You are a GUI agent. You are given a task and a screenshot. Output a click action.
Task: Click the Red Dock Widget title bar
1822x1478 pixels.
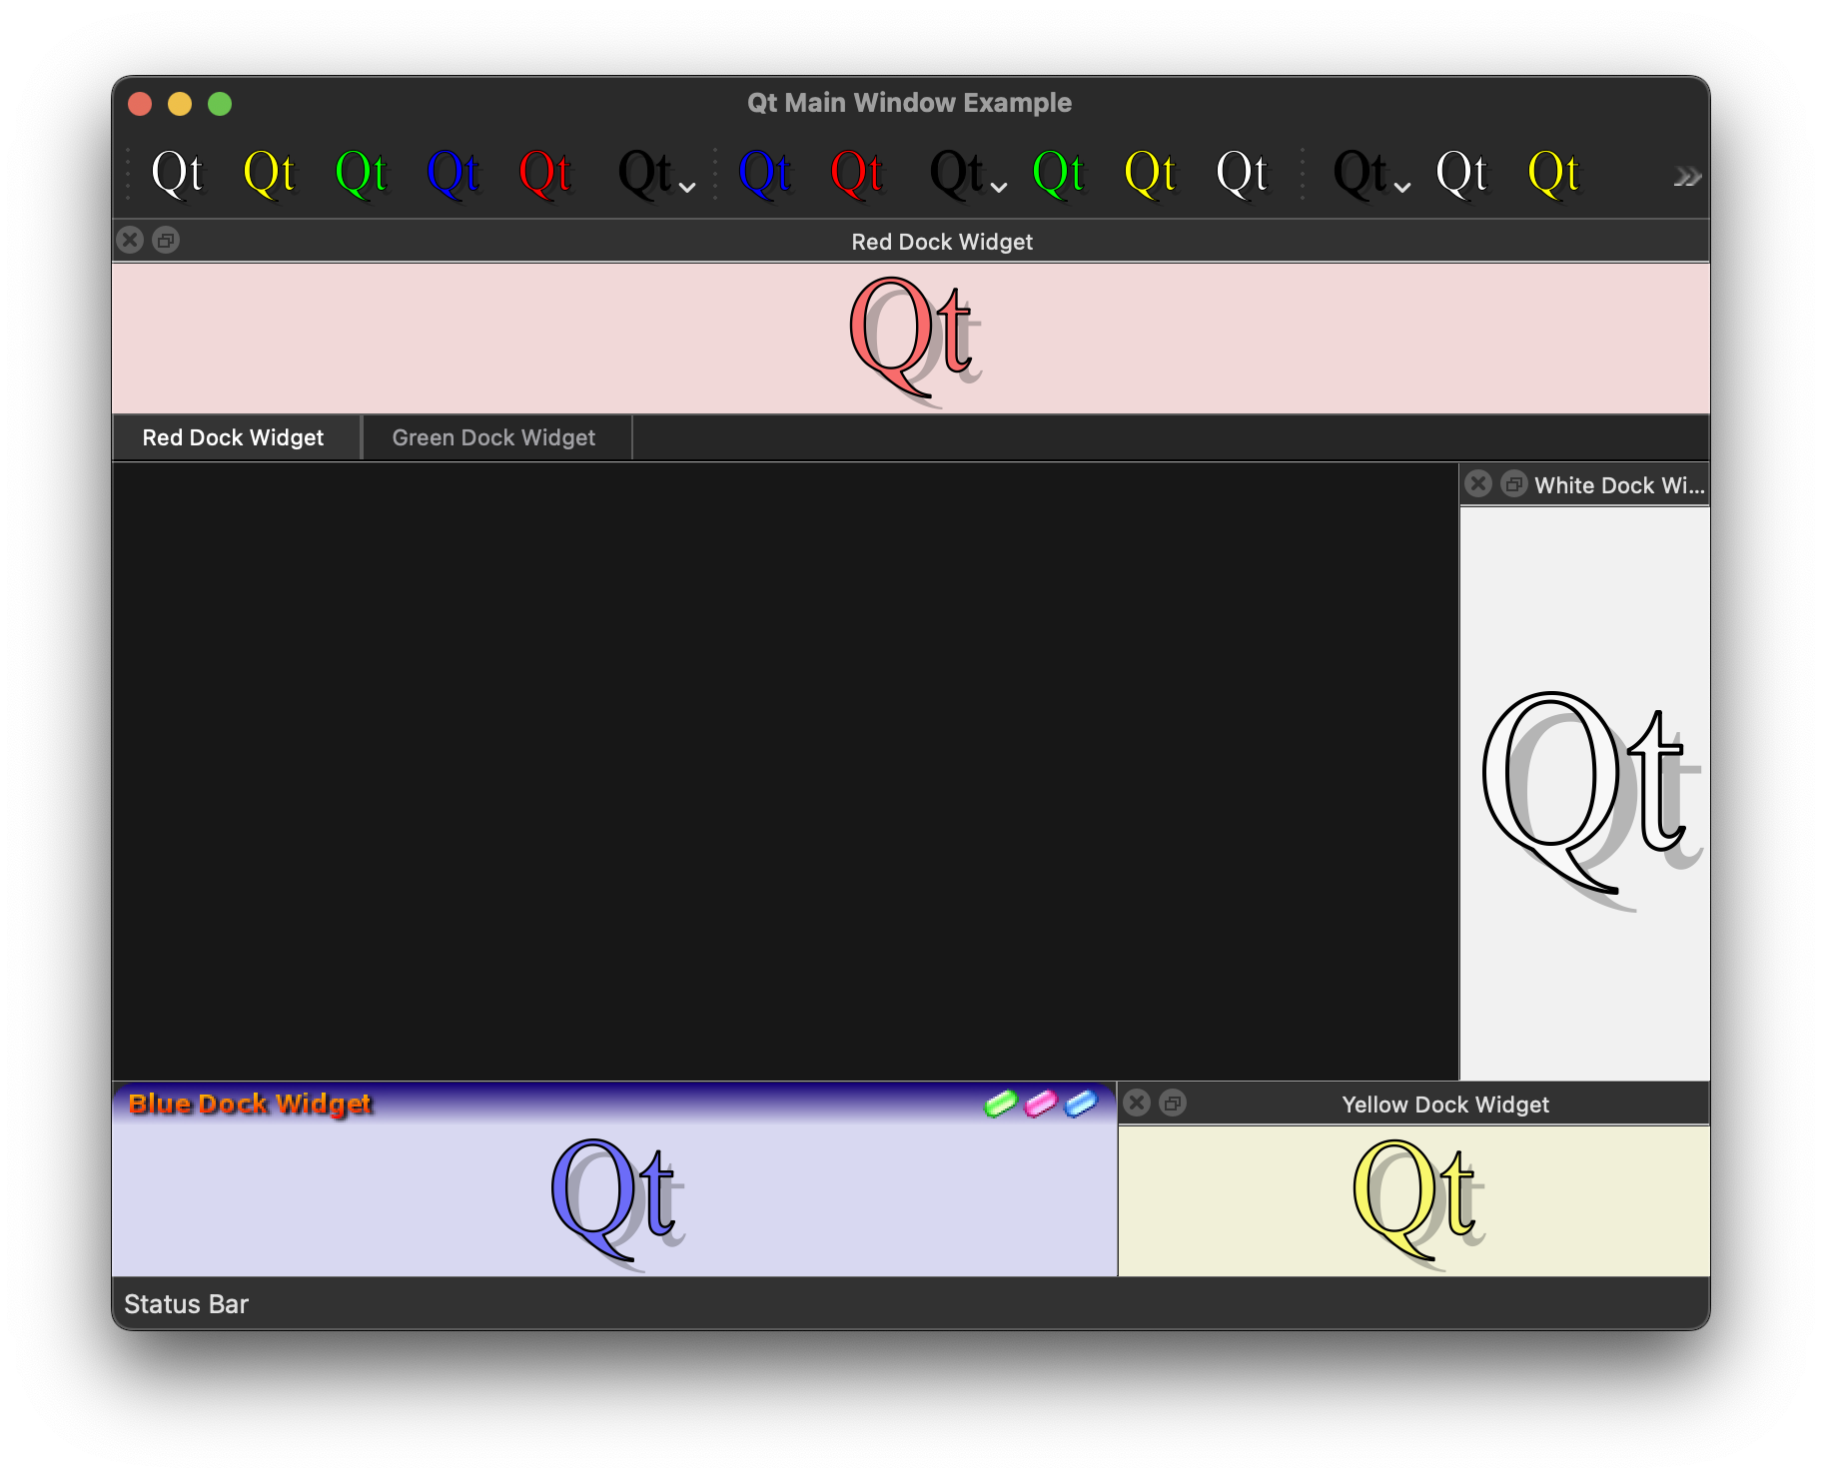(911, 241)
